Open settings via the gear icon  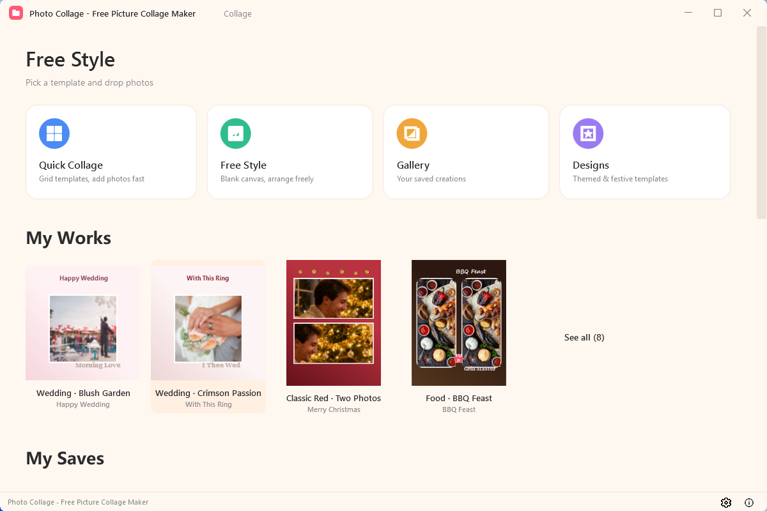[726, 503]
